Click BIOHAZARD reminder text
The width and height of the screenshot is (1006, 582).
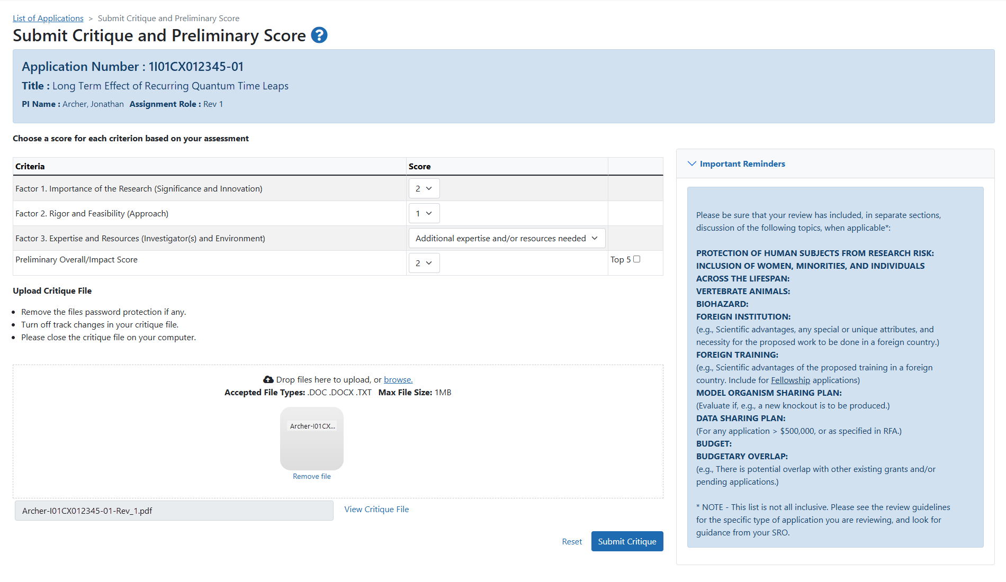pyautogui.click(x=722, y=304)
